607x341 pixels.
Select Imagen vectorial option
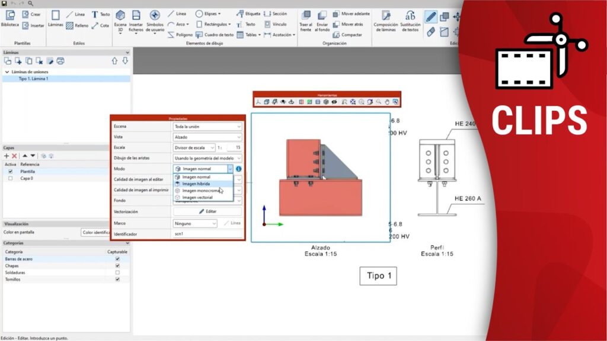(x=197, y=197)
